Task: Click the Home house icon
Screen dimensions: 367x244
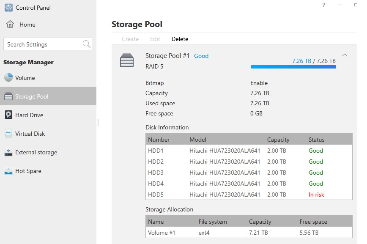Action: click(x=10, y=25)
